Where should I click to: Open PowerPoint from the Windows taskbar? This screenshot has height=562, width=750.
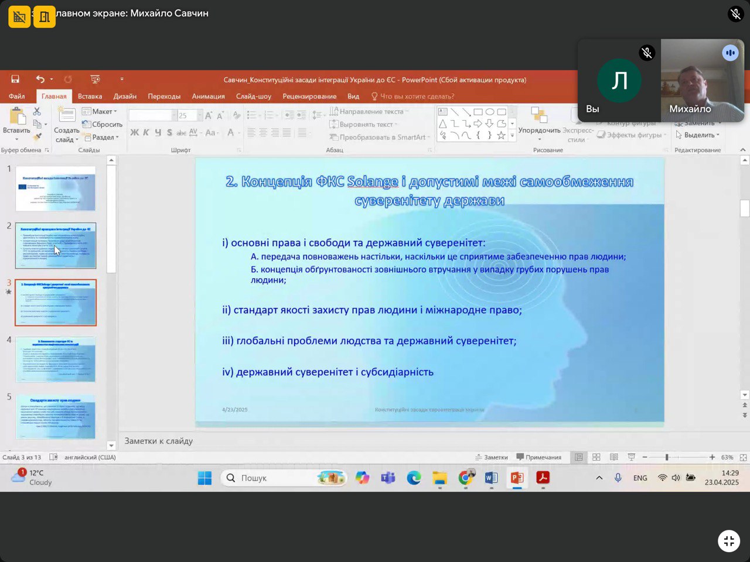click(517, 478)
